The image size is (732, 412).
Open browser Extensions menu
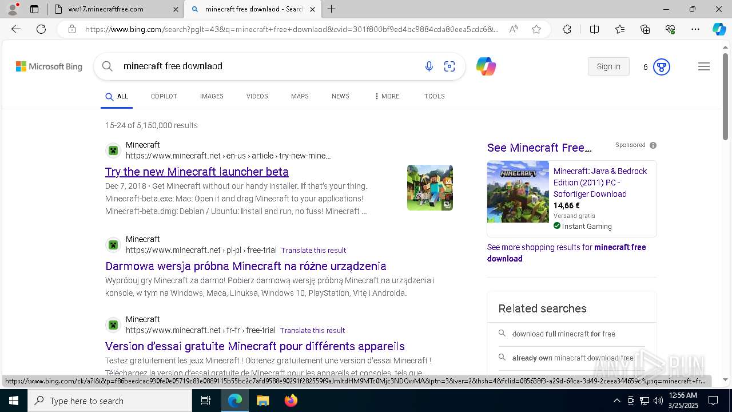pos(567,29)
